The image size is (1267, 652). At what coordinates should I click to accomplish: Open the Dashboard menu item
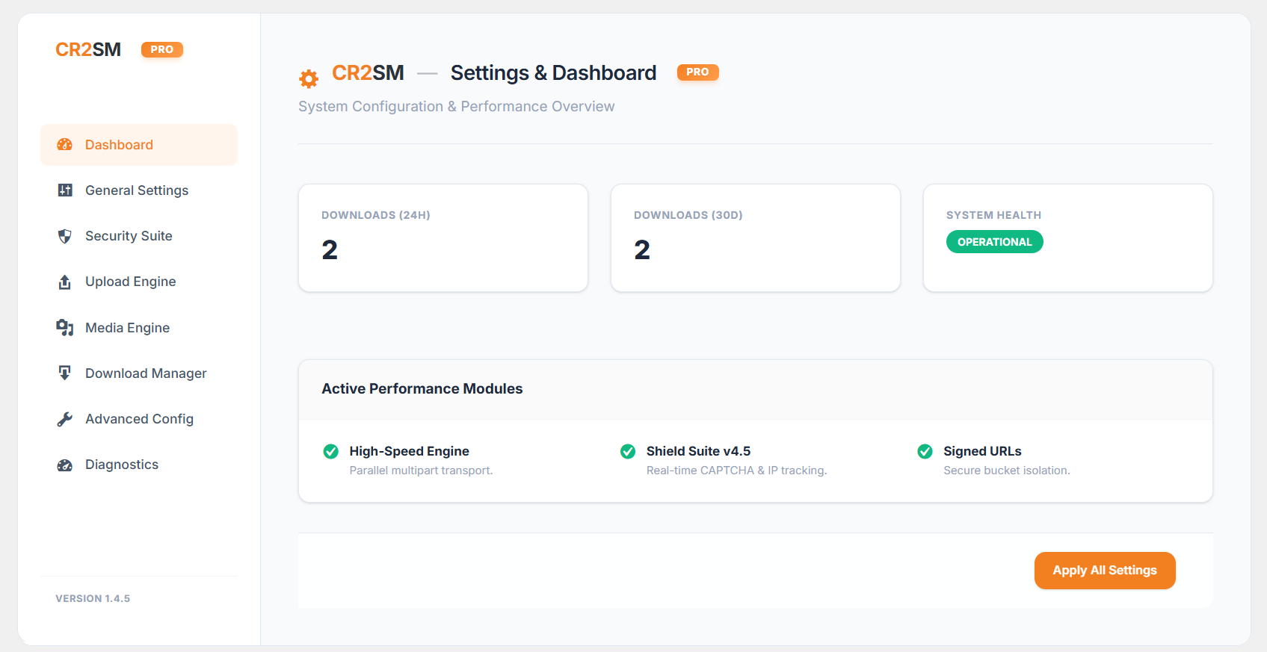point(139,145)
